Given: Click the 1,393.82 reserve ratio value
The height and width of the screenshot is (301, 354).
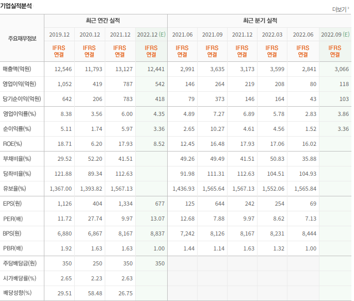Looking at the screenshot, I should click(x=91, y=189).
